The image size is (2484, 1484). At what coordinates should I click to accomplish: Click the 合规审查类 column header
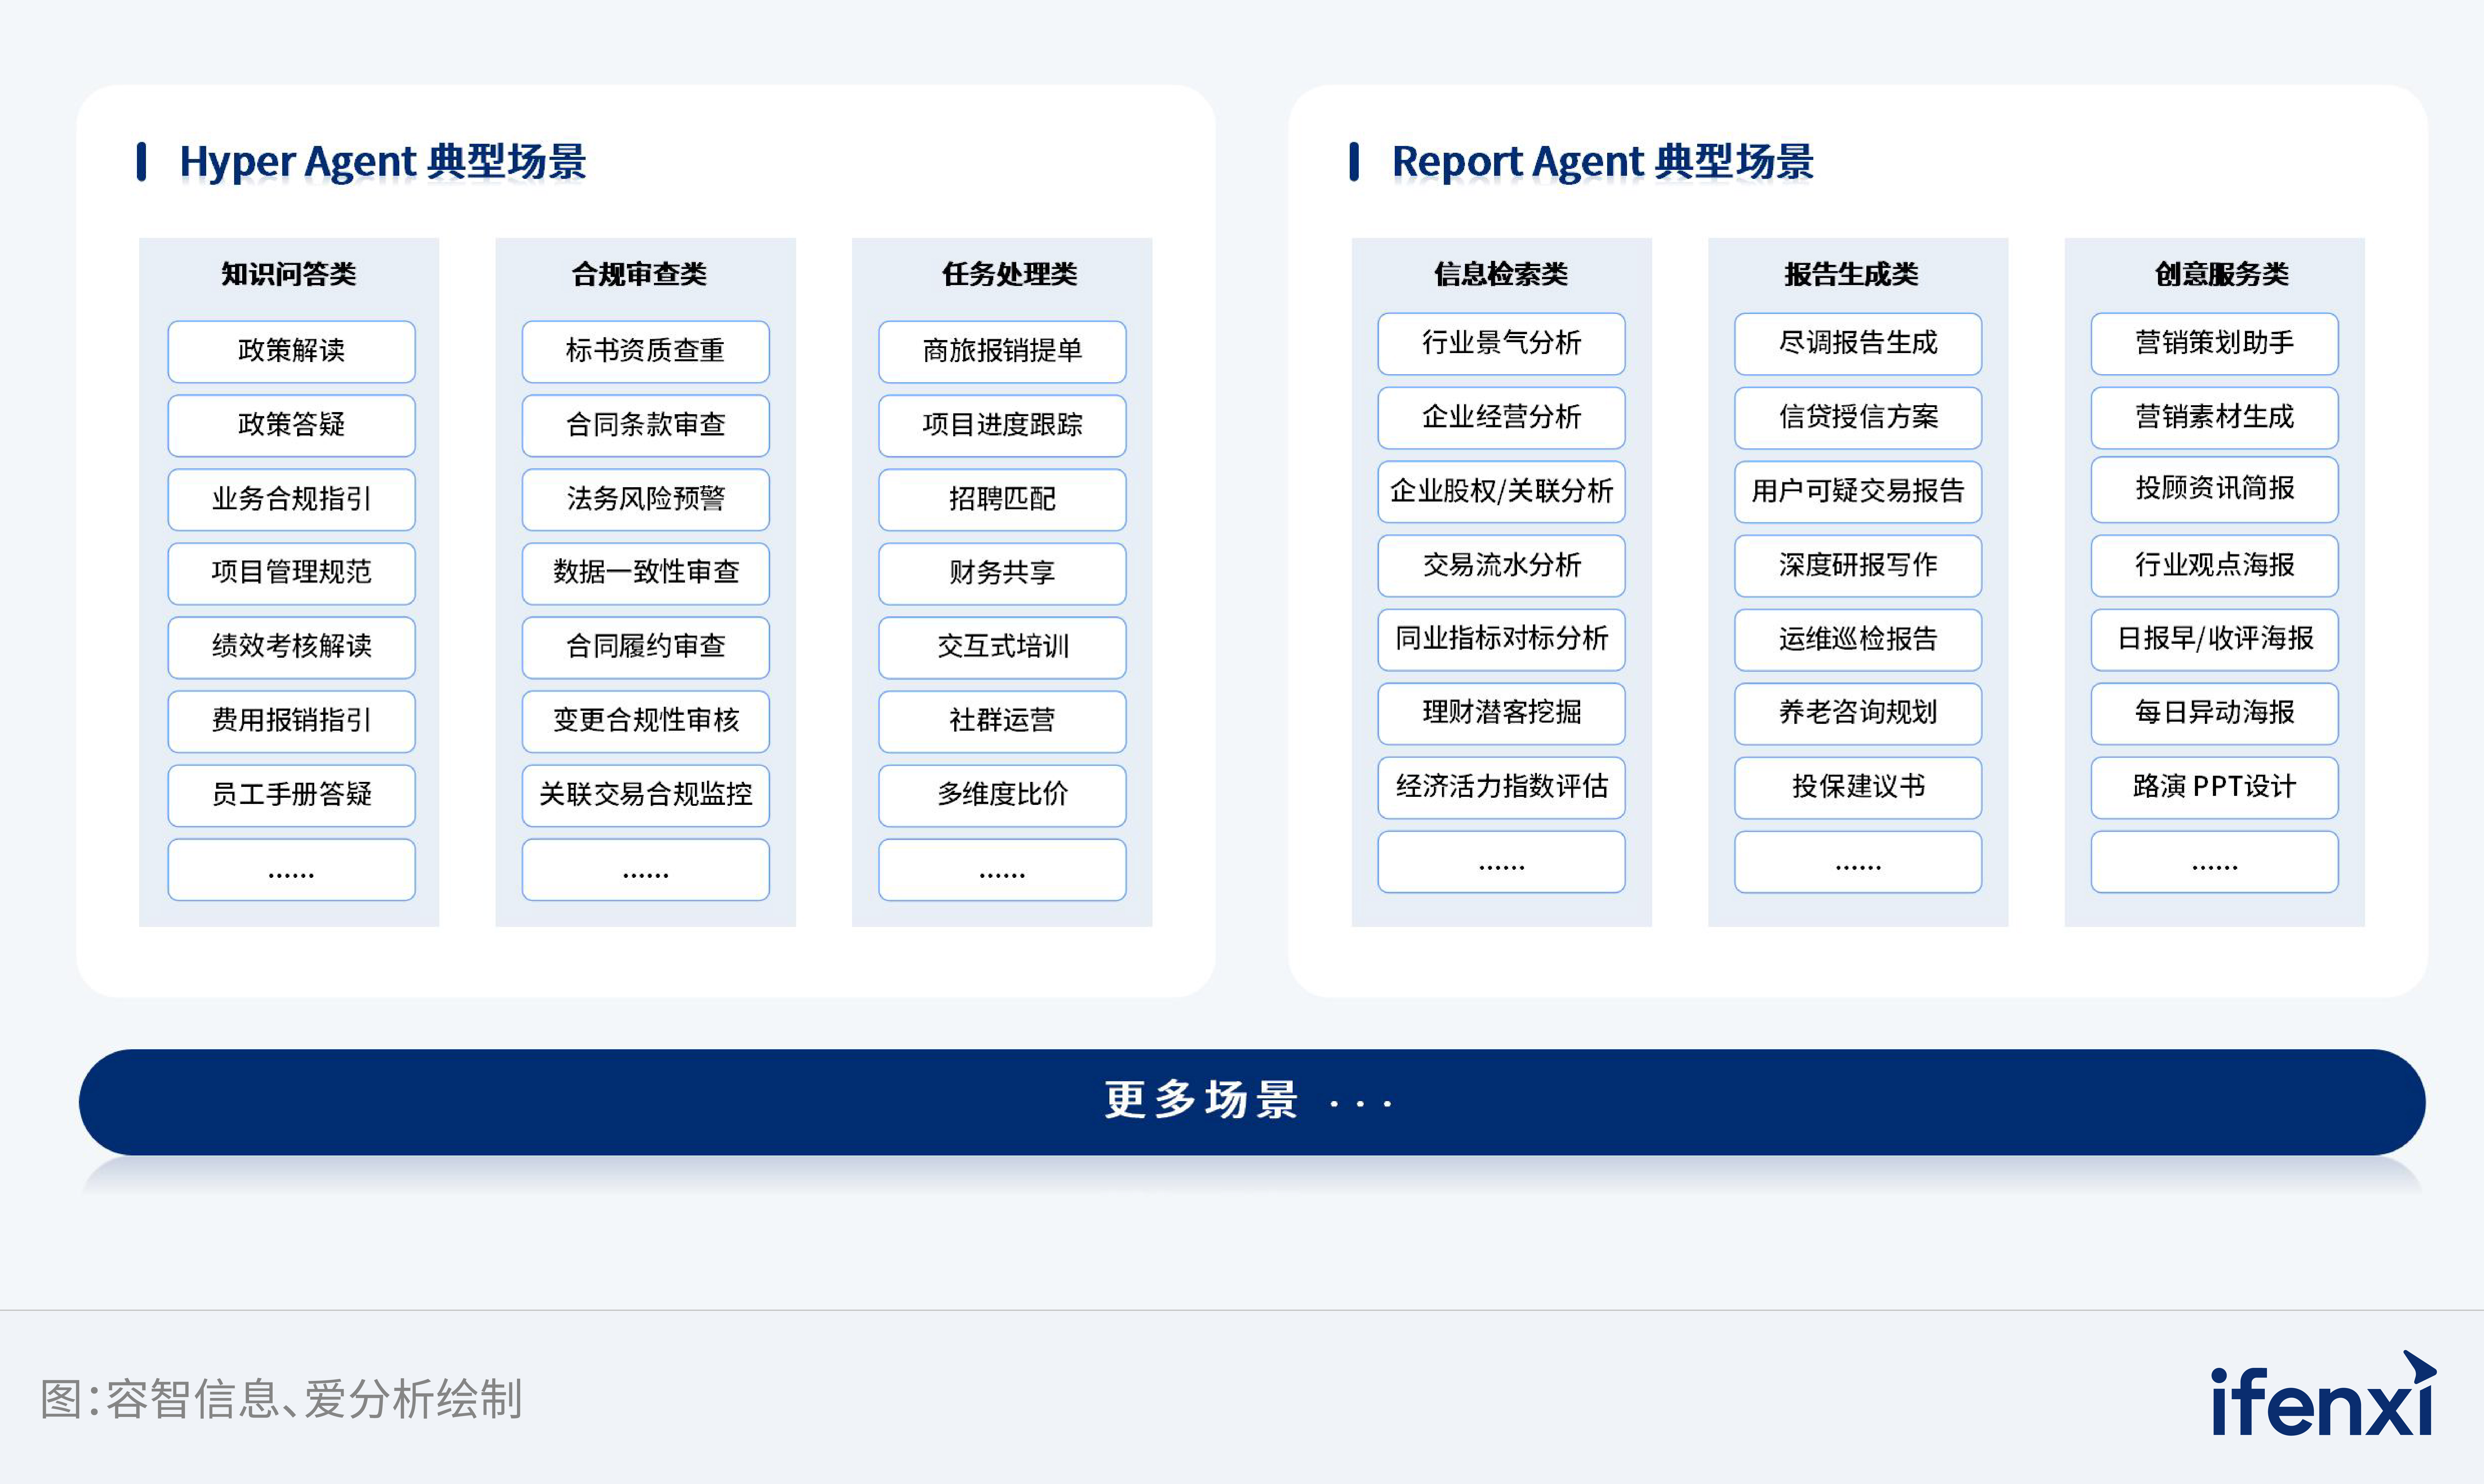tap(640, 274)
